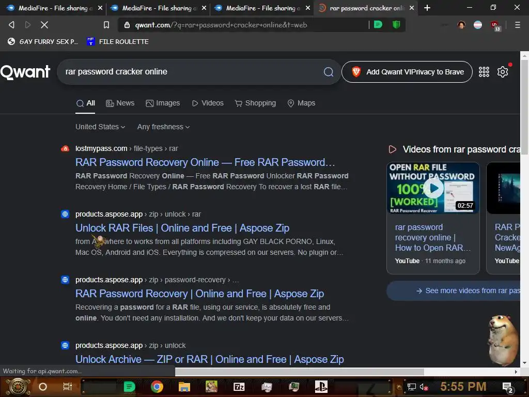
Task: Open Qwant settings gear
Action: click(502, 72)
